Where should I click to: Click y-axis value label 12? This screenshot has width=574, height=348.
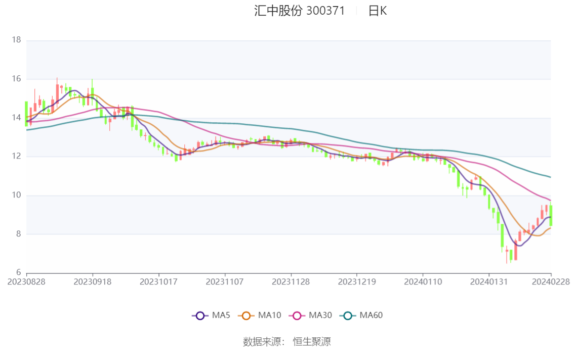coord(17,156)
